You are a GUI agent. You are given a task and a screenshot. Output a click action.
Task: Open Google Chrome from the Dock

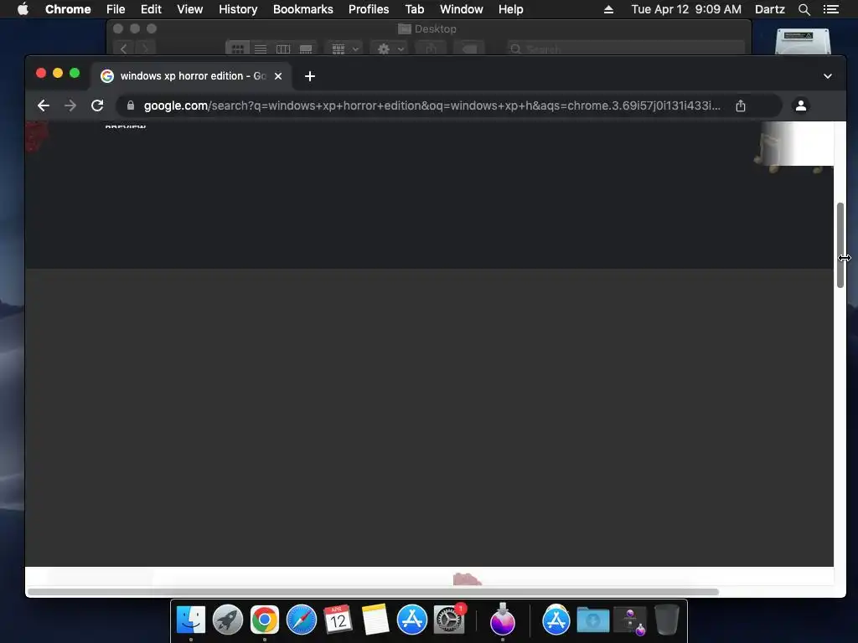coord(264,620)
